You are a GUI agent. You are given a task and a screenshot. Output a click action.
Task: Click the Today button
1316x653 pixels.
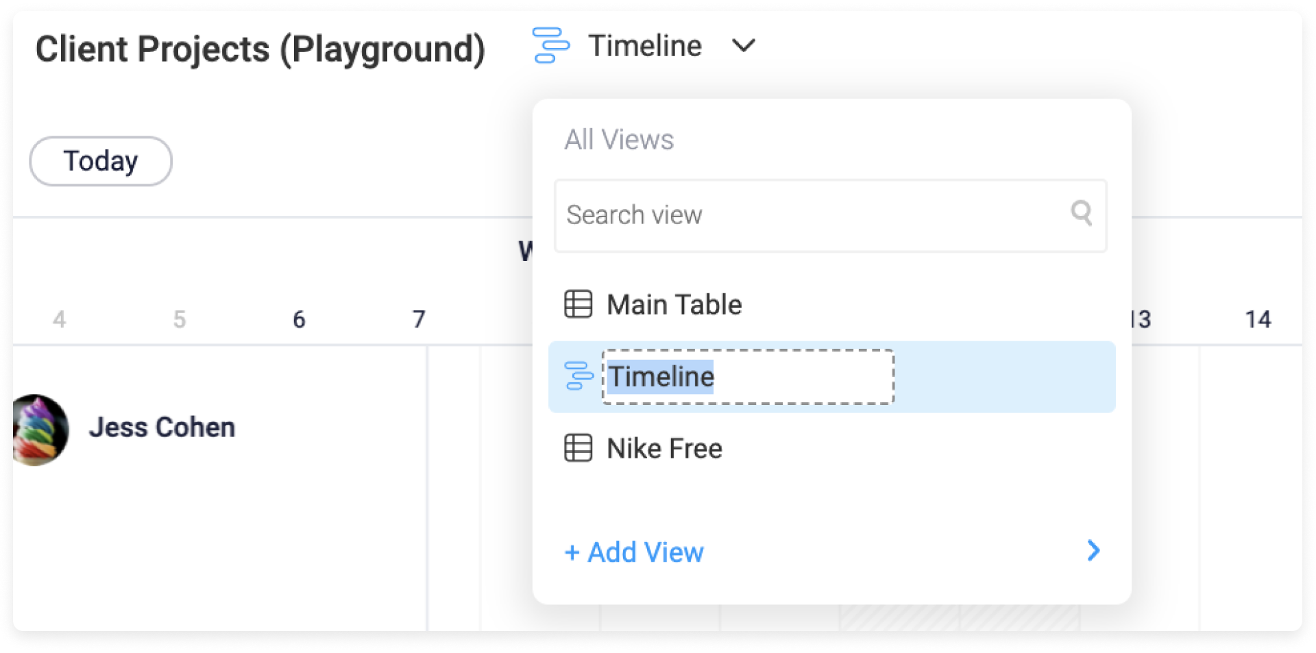click(101, 161)
